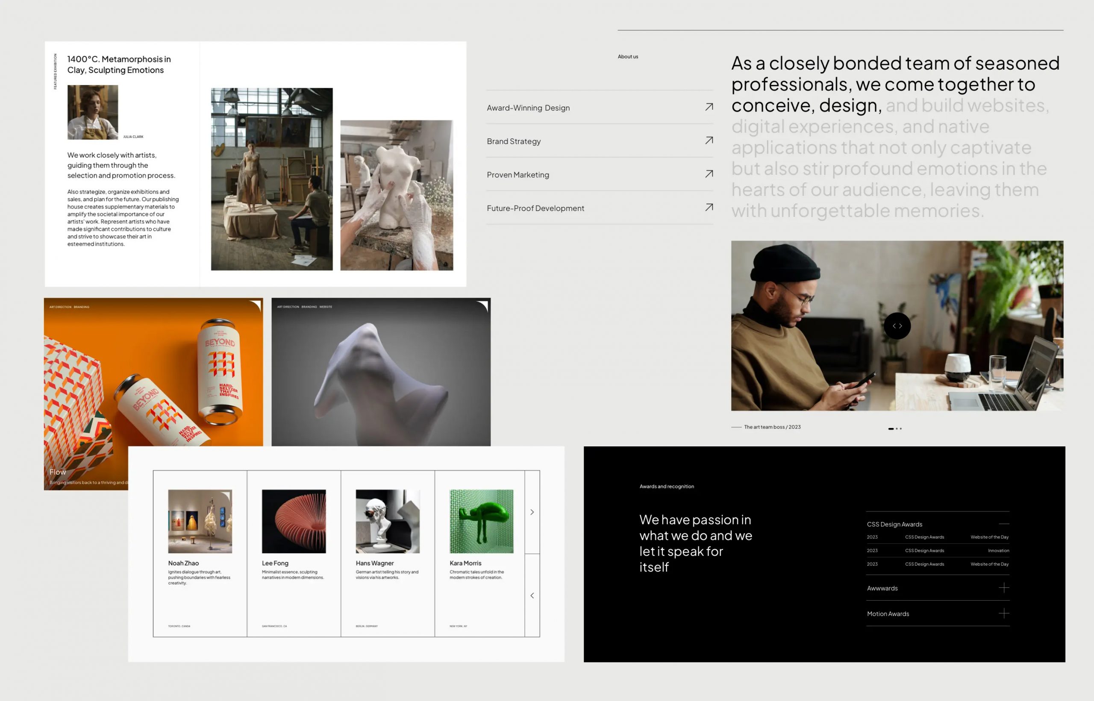Open Noah Zhao artist card
The height and width of the screenshot is (701, 1094).
point(183,563)
